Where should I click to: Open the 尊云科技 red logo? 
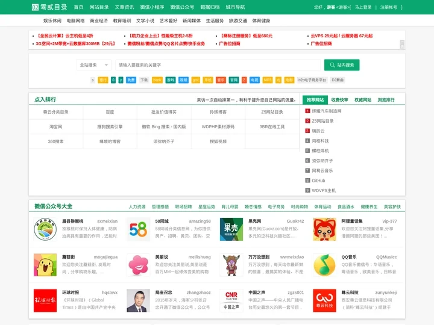[324, 301]
